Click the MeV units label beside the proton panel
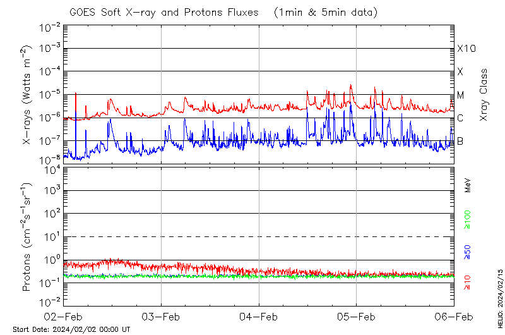 click(468, 185)
